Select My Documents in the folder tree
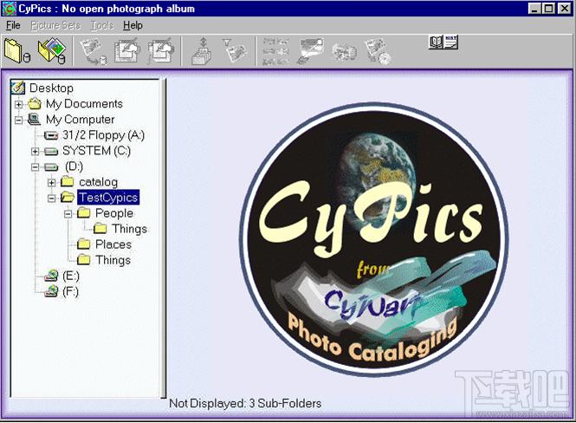The image size is (576, 423). [84, 104]
